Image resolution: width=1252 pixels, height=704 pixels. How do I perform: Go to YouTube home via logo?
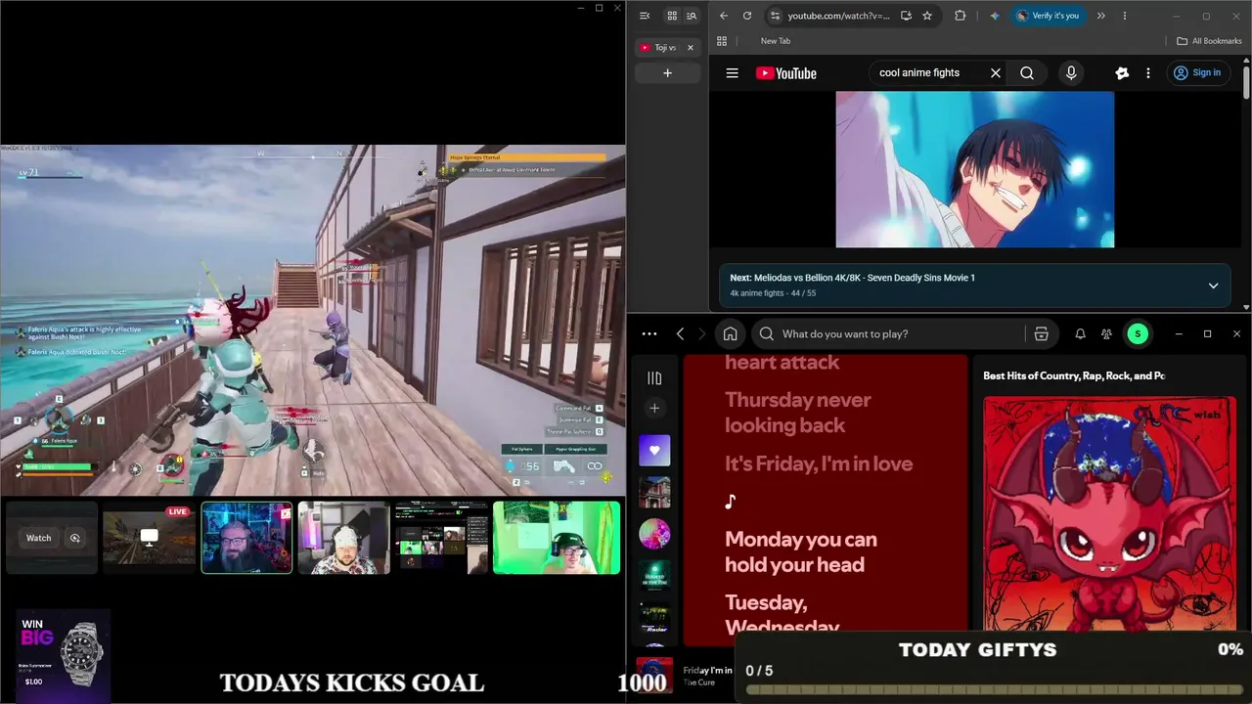pyautogui.click(x=786, y=73)
